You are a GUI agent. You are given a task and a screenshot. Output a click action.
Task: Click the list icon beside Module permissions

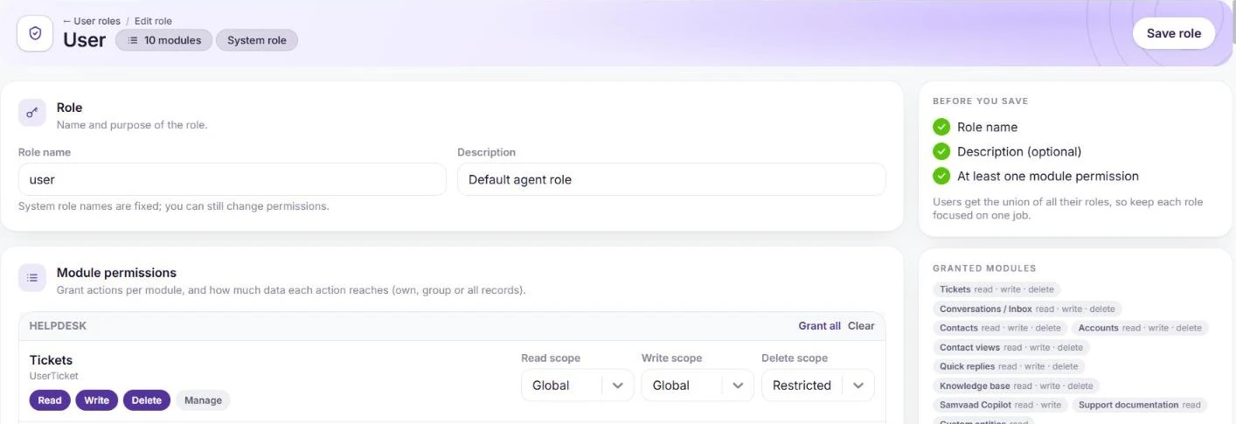(x=33, y=278)
